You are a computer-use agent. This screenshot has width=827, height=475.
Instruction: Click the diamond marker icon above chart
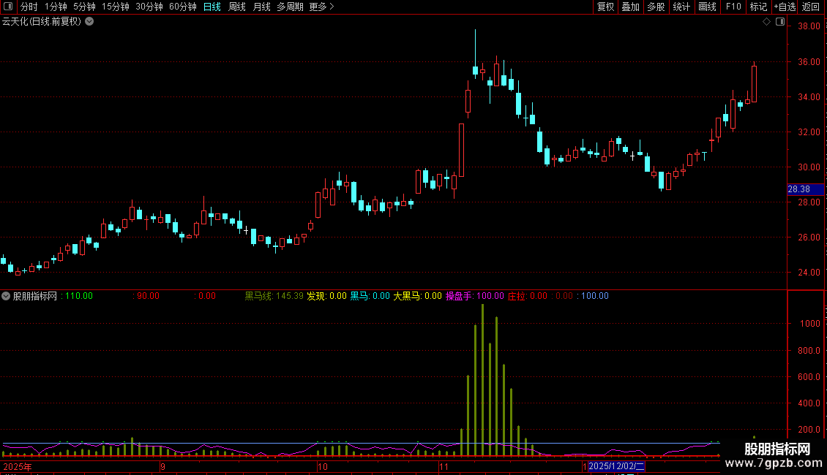pyautogui.click(x=766, y=22)
